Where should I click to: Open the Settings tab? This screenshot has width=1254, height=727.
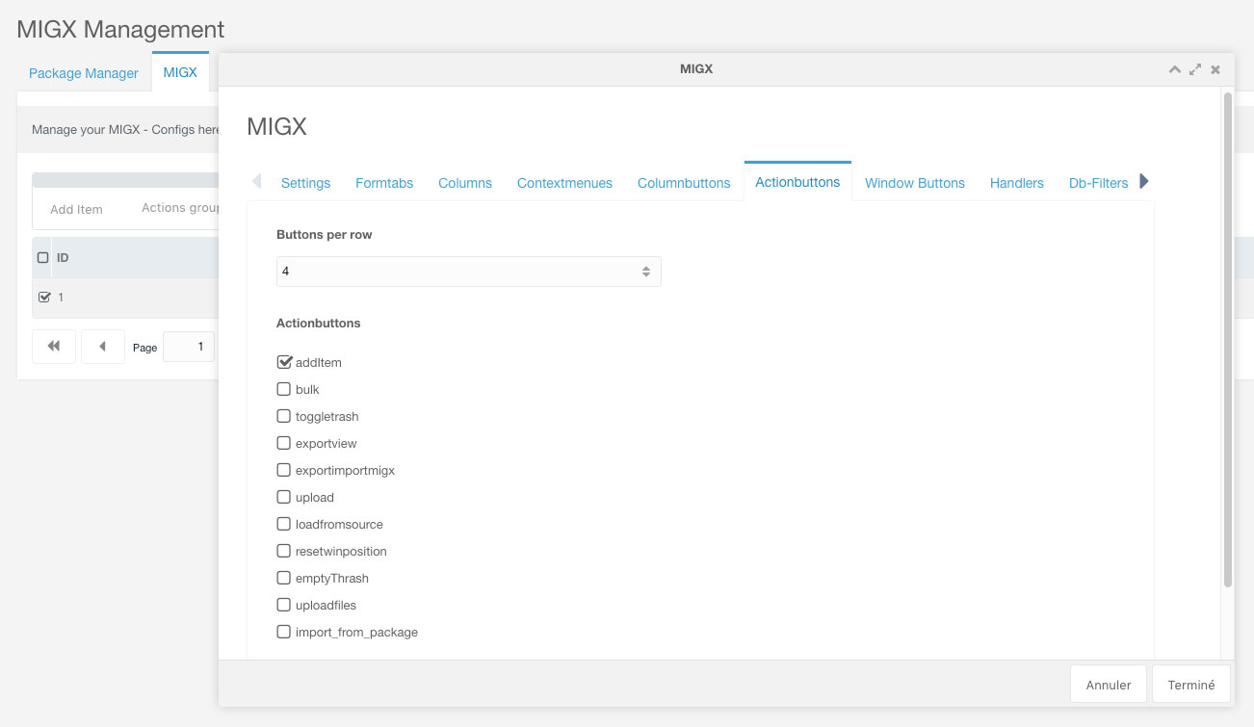[305, 183]
